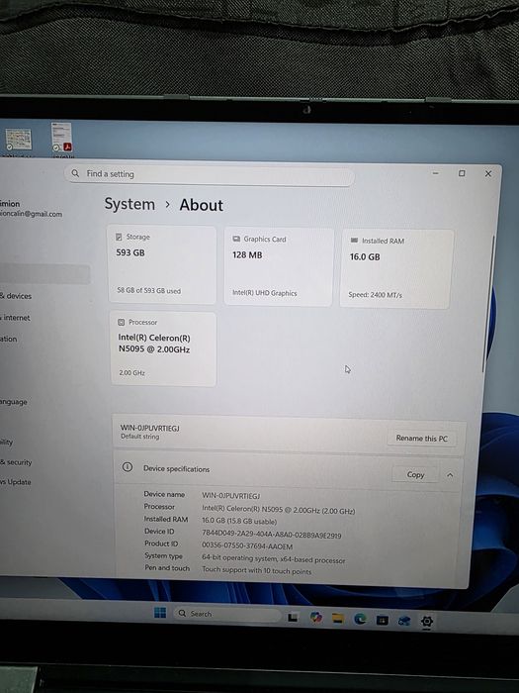The width and height of the screenshot is (519, 693).
Task: Open the Installed RAM 16.0 GB card
Action: 395,268
